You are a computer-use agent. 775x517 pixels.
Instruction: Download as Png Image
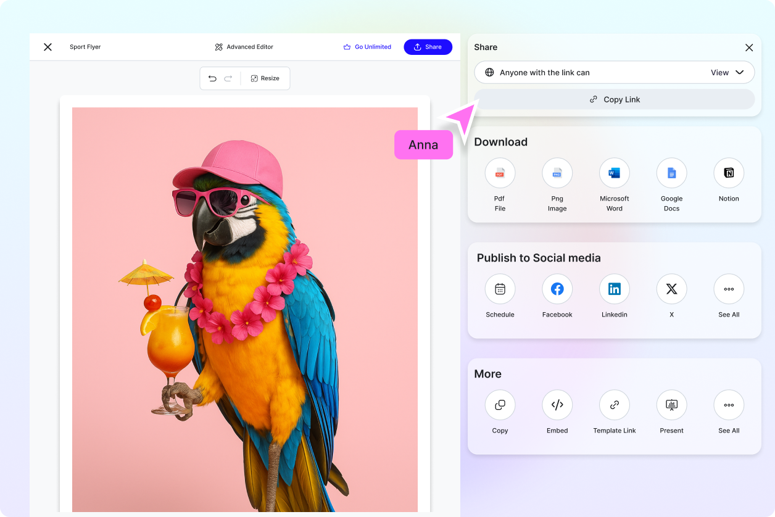(557, 173)
